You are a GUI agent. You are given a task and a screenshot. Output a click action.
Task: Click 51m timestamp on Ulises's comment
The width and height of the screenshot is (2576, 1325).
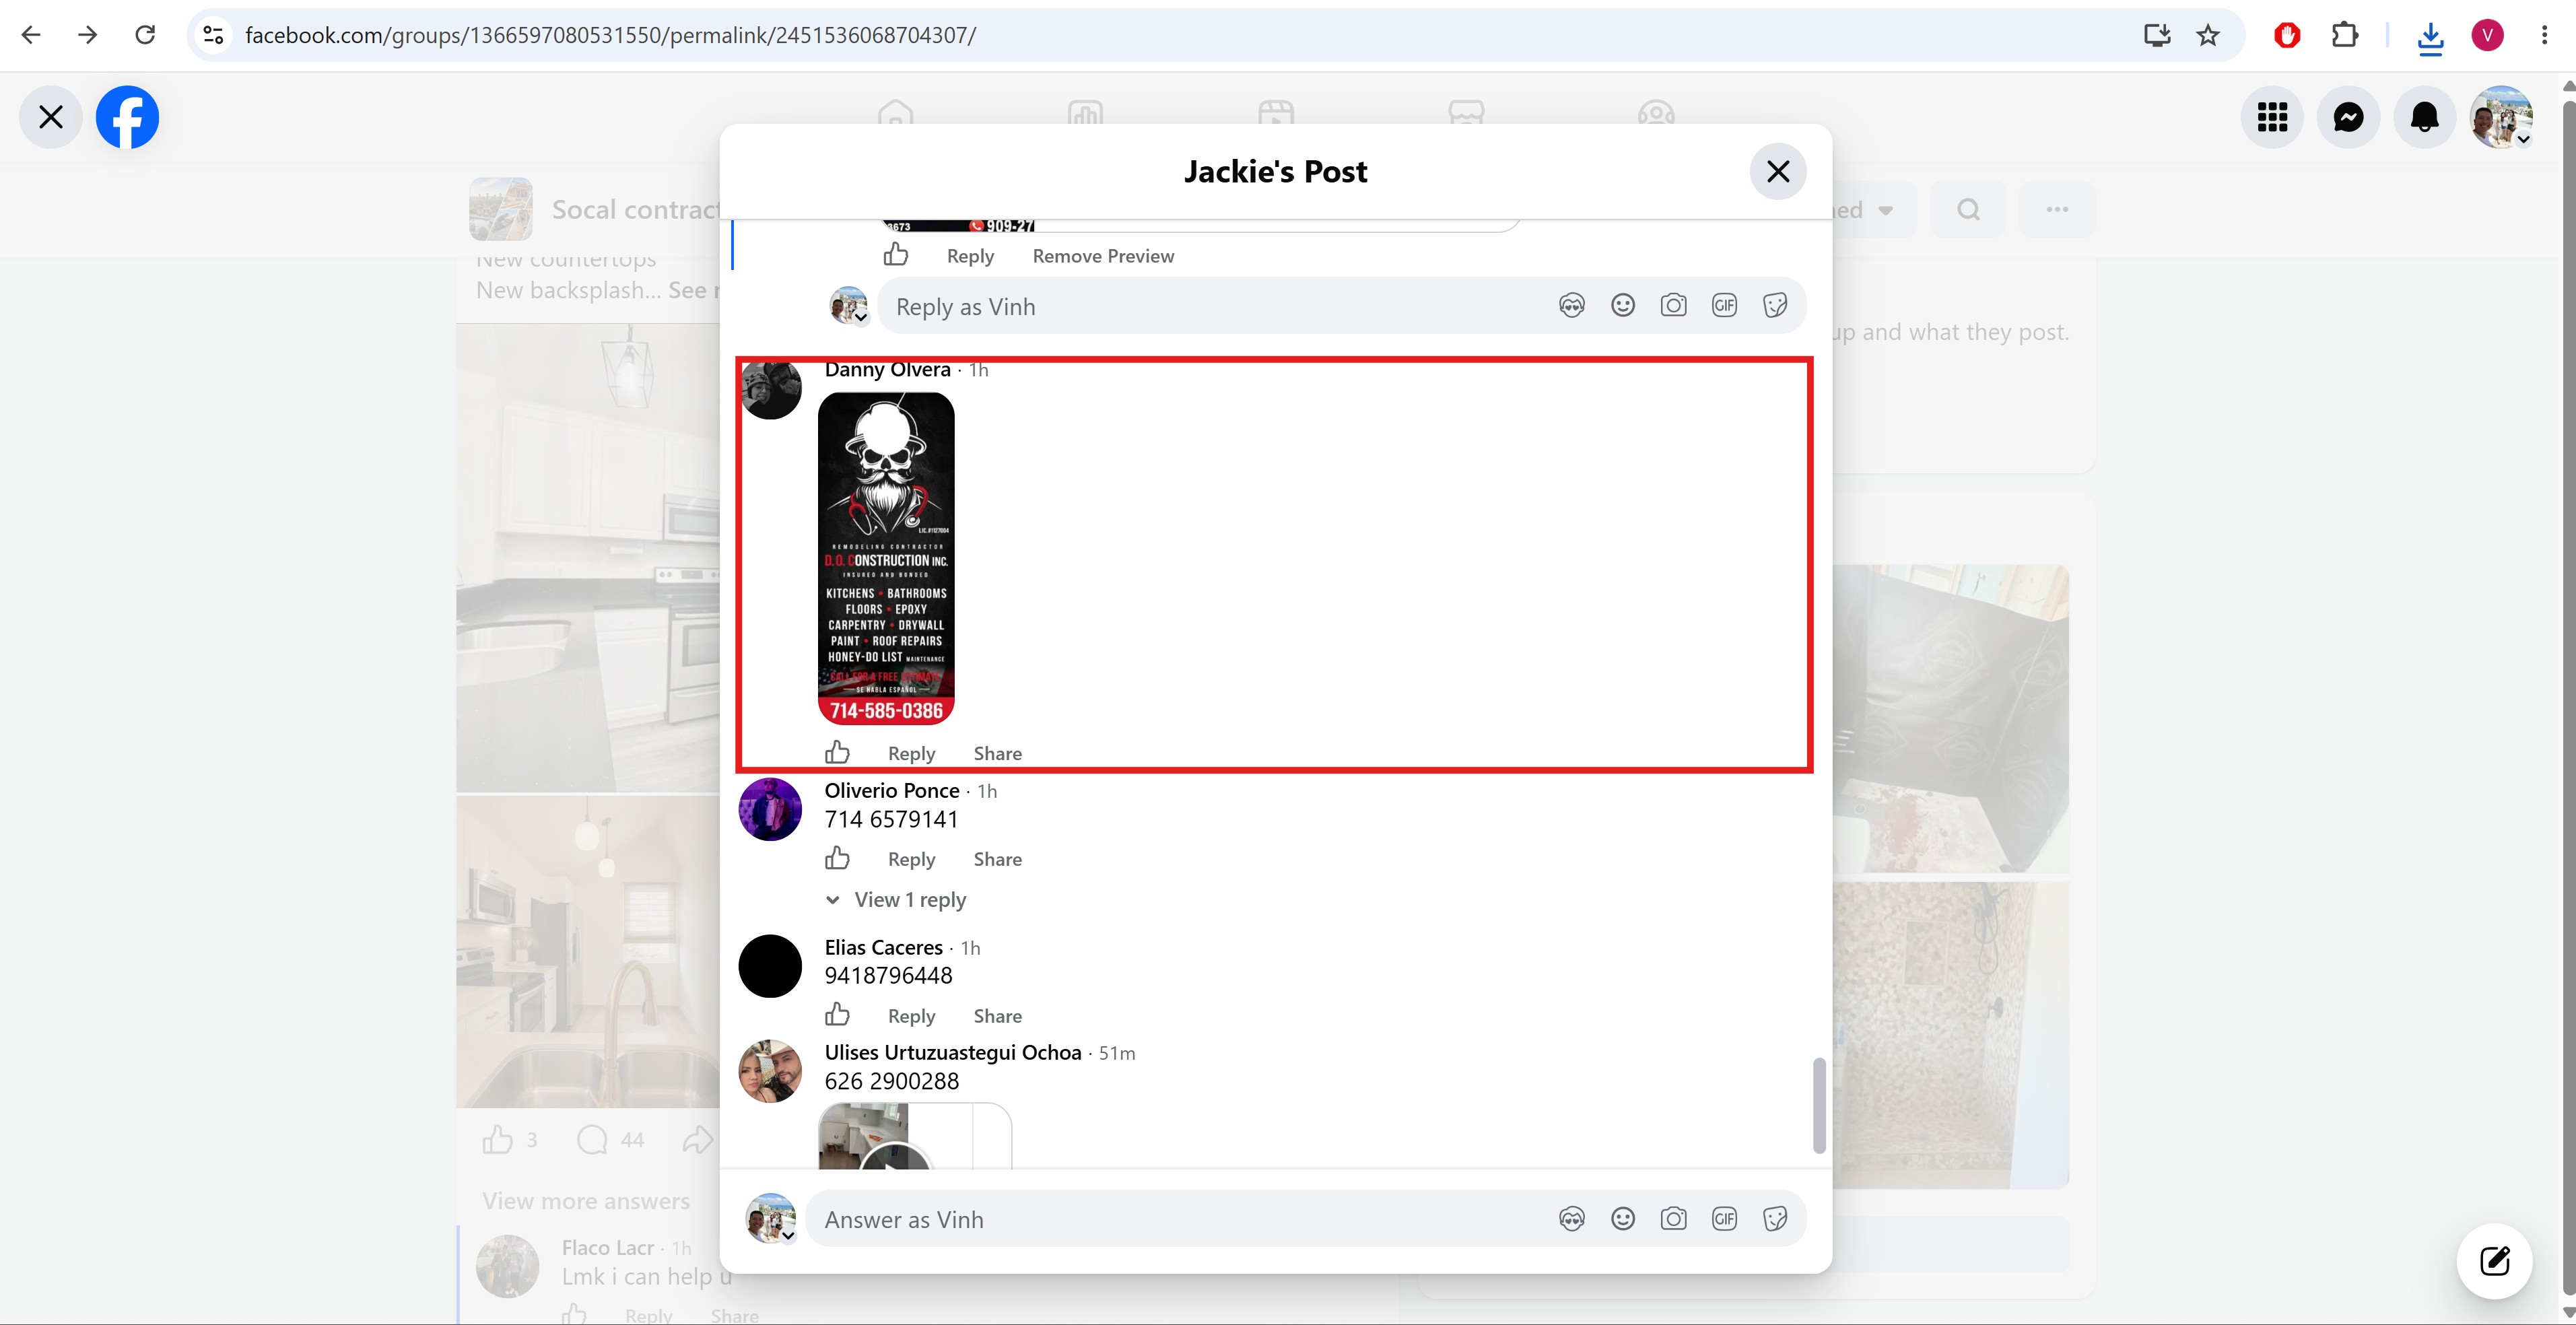[x=1117, y=1053]
